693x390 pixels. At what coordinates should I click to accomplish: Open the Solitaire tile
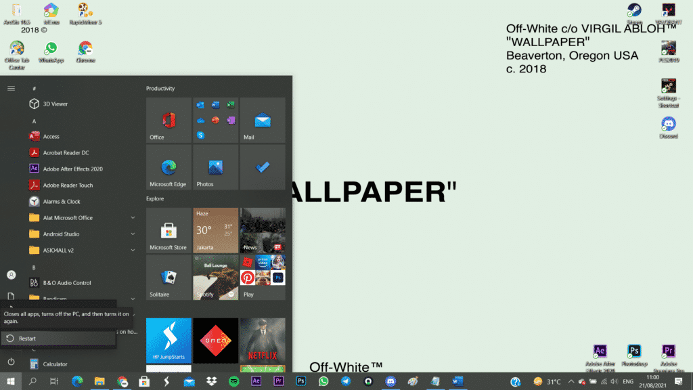[169, 277]
